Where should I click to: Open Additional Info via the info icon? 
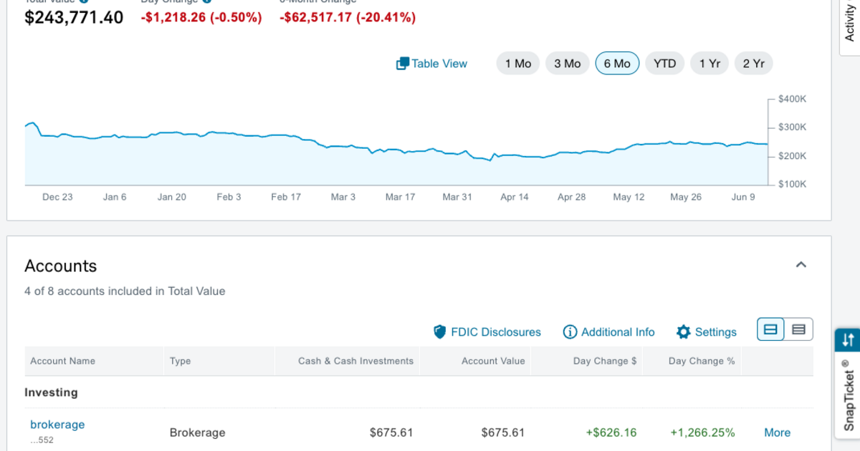coord(570,331)
